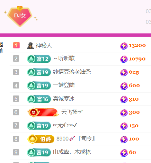Select user 一键登陆 in the list
The height and width of the screenshot is (163, 151).
64,85
